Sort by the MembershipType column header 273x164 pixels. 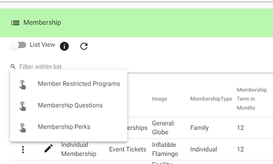211,99
